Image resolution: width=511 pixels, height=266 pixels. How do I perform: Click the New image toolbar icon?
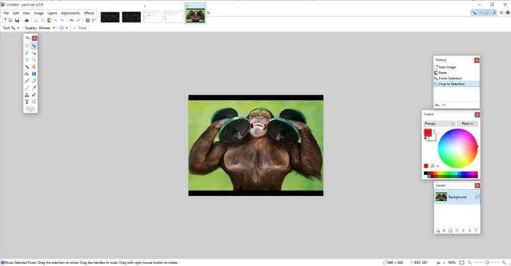[4, 20]
